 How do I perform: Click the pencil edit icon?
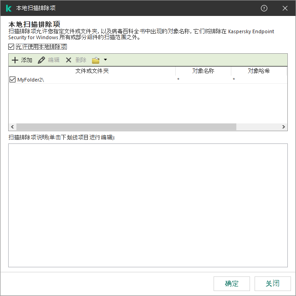[41, 60]
